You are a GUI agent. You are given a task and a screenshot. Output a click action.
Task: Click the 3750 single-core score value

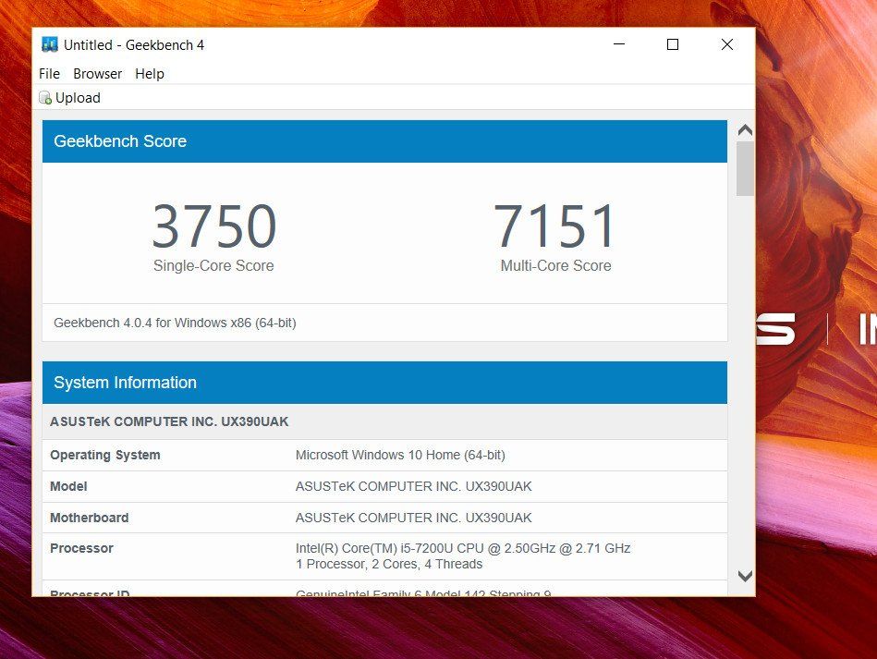pyautogui.click(x=214, y=226)
